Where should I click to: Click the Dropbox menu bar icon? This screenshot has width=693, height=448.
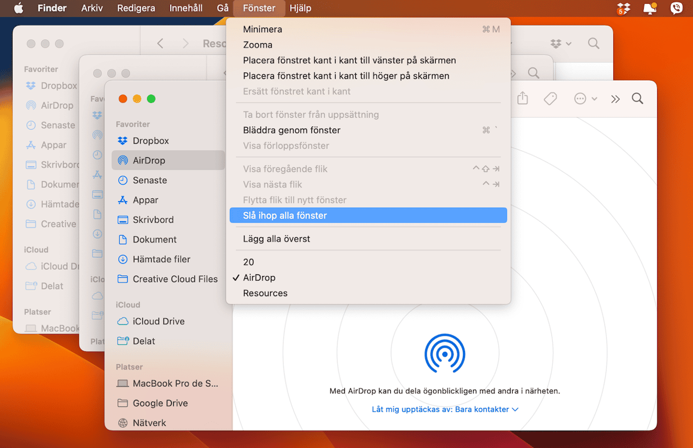coord(623,9)
